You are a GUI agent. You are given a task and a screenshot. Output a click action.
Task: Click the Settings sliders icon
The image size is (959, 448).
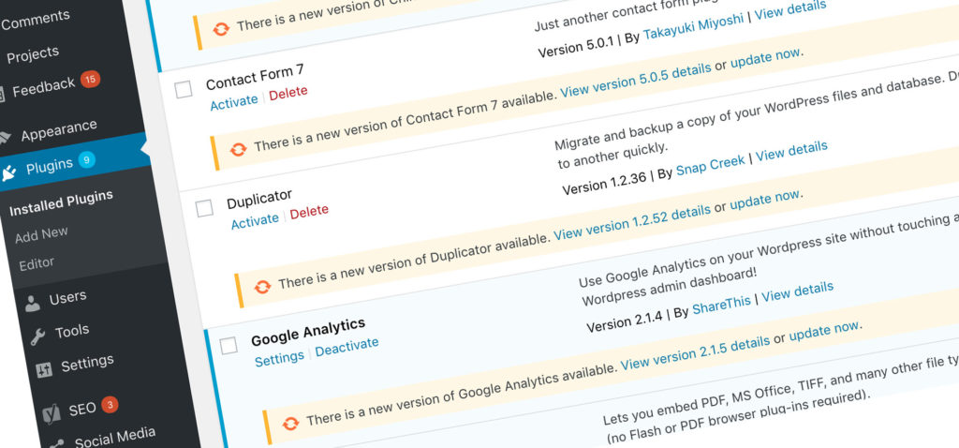pos(44,370)
